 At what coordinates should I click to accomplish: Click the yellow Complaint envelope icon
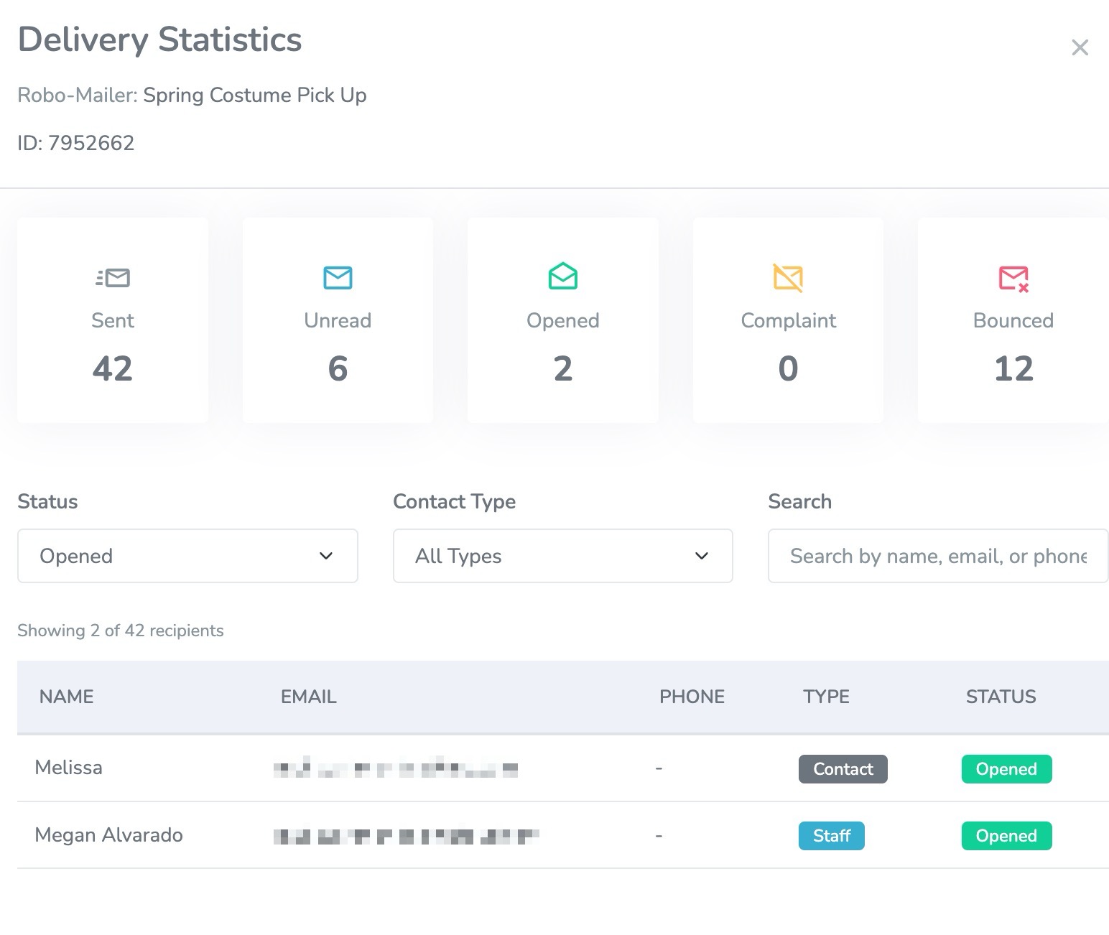(788, 277)
